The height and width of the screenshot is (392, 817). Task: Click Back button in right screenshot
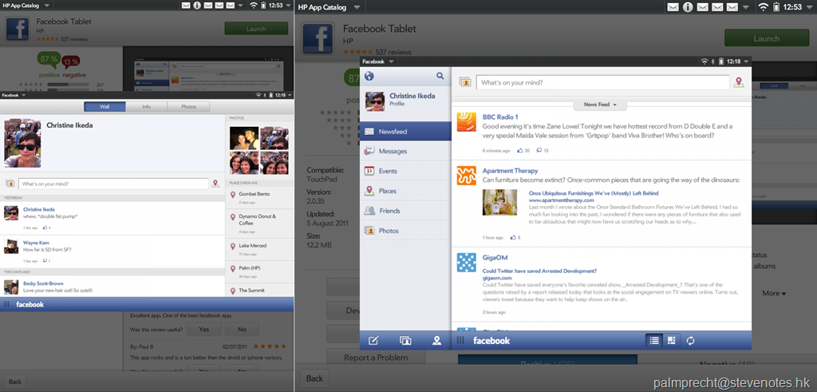point(314,378)
